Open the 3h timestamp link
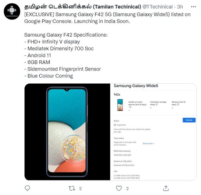 (x=180, y=7)
